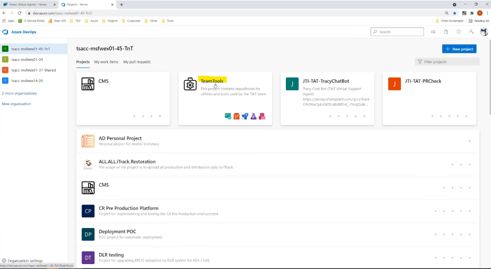Click the New project button
Viewport: 491px width, 269px height.
(x=459, y=49)
